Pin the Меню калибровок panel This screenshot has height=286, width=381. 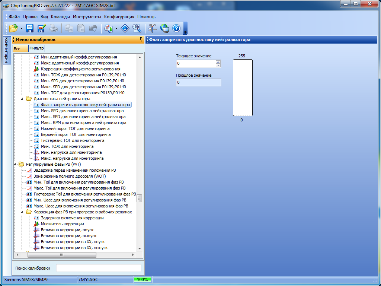click(x=141, y=39)
